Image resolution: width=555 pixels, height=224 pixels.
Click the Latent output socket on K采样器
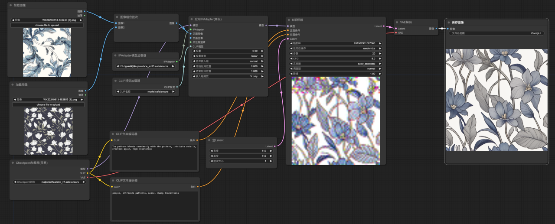[384, 26]
